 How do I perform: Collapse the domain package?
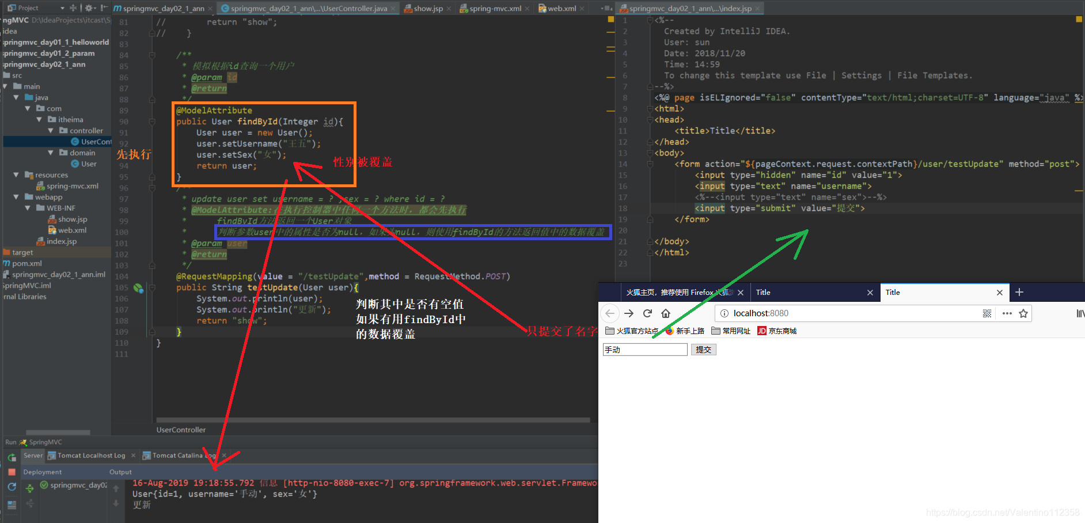51,153
